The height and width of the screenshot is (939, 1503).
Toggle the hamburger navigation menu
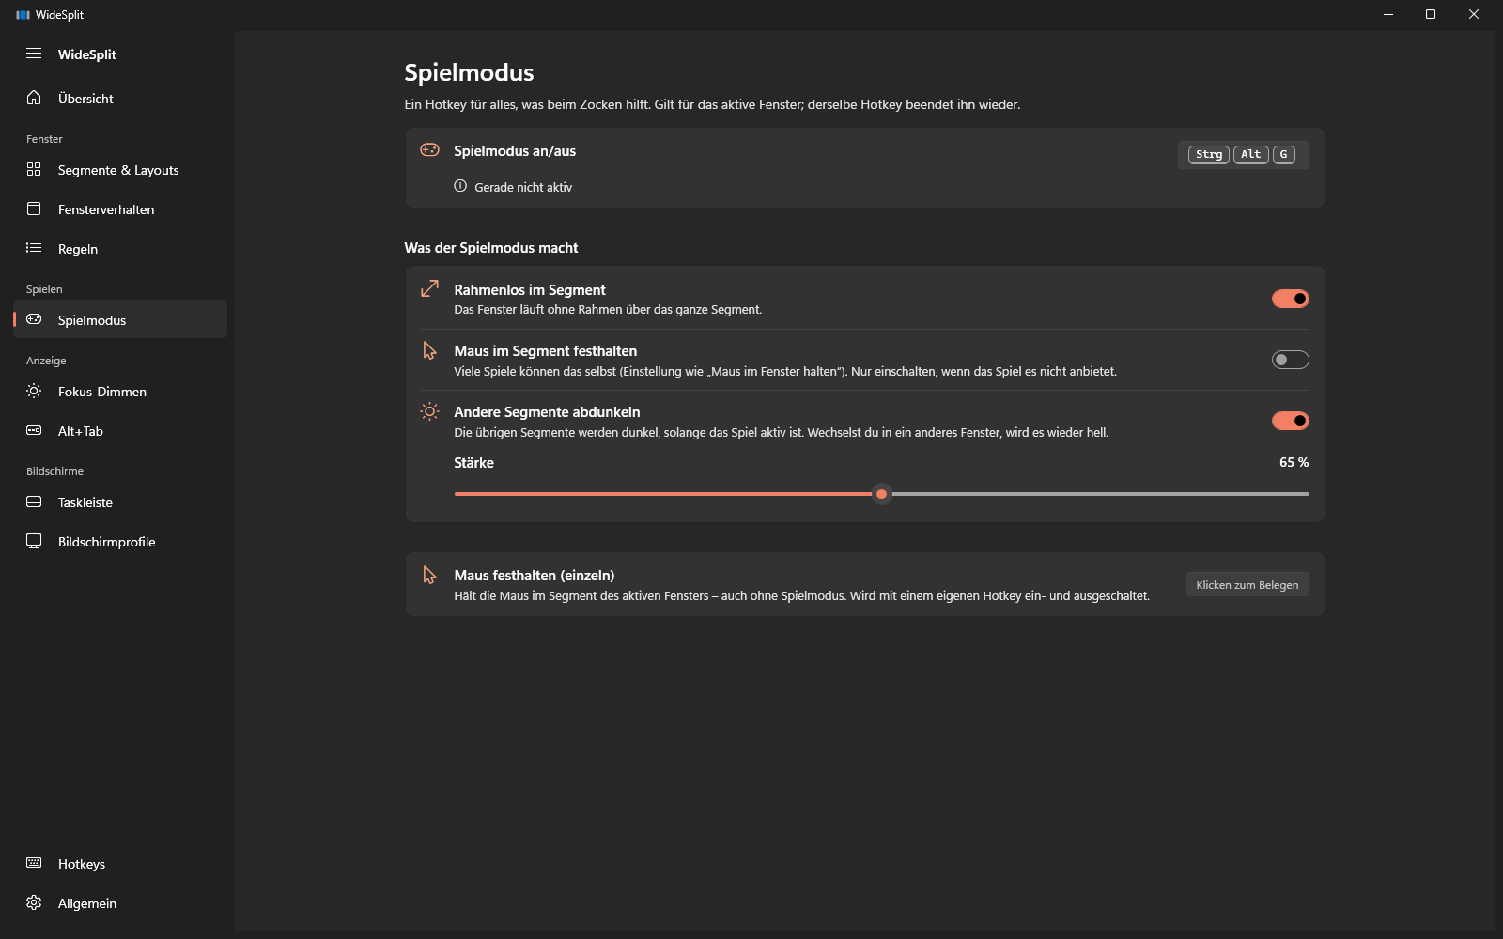(x=34, y=54)
